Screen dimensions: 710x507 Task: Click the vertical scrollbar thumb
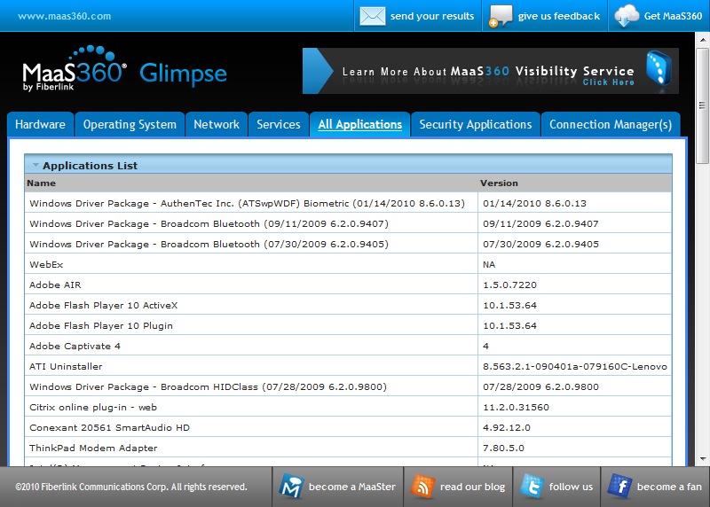click(702, 105)
